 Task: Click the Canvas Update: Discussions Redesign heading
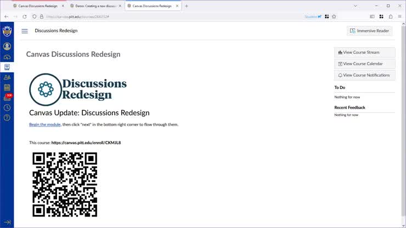(89, 113)
